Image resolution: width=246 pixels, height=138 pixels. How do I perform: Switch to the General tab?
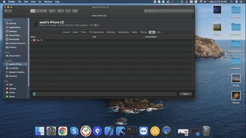66,32
